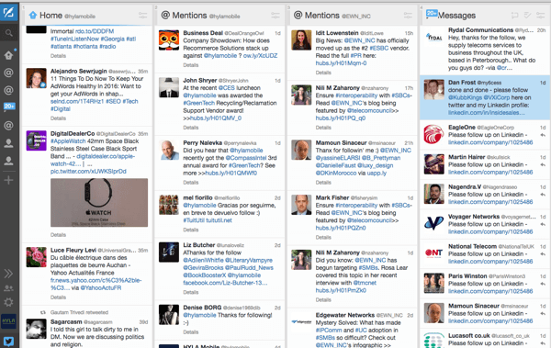The image size is (551, 348).
Task: Open the settings gear icon in sidebar
Action: coord(8,302)
